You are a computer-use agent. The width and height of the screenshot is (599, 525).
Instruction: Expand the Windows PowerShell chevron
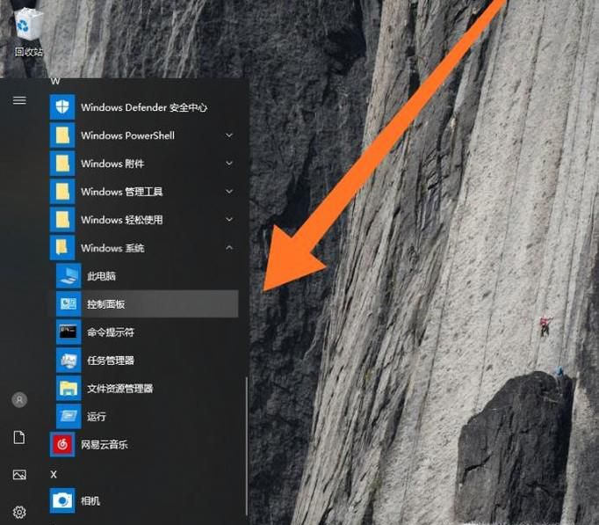click(x=229, y=135)
